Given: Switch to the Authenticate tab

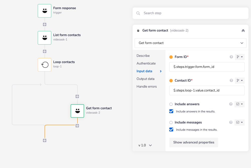Looking at the screenshot, I should click(x=146, y=63).
